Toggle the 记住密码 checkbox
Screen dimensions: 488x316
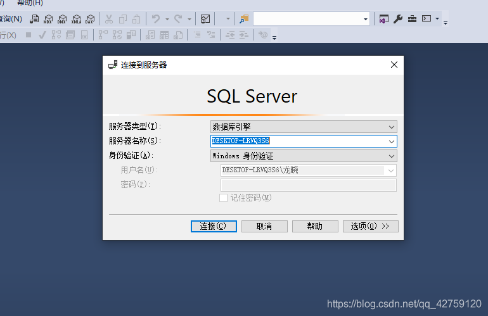tap(223, 198)
